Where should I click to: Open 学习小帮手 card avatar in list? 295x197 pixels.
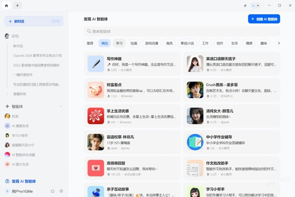pyautogui.click(x=195, y=192)
